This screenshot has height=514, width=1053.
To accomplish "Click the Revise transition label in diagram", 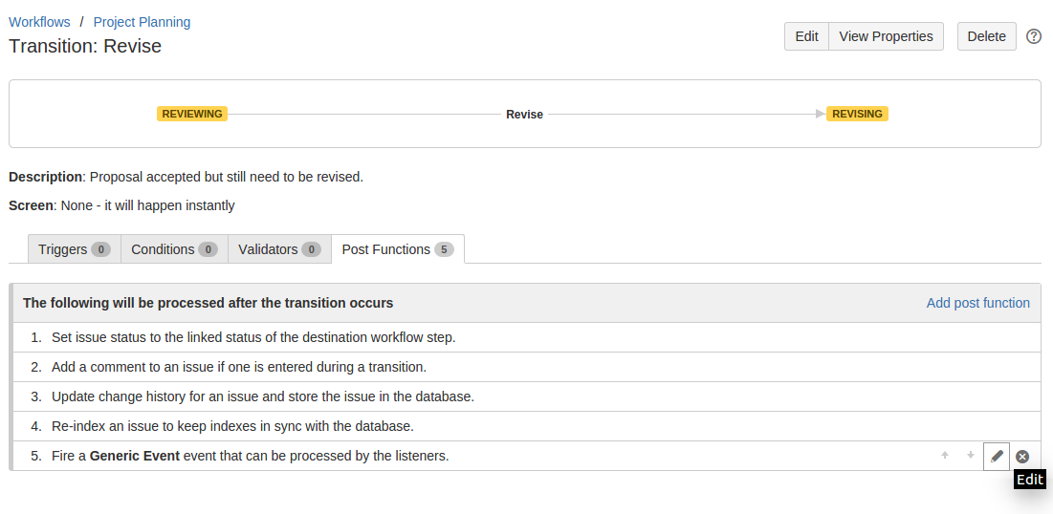I will point(524,114).
